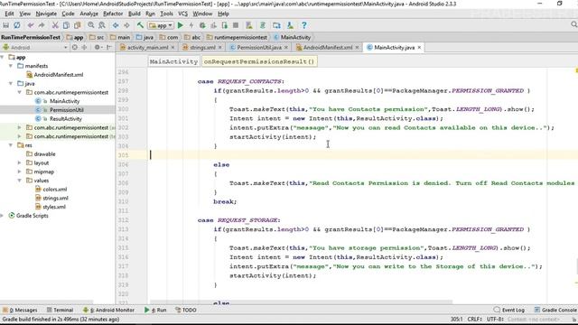
Task: Select colors.xml in values folder
Action: (x=55, y=190)
